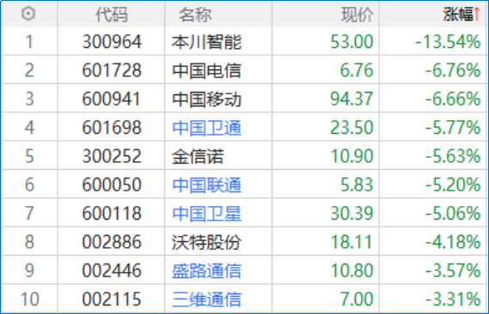Image resolution: width=489 pixels, height=314 pixels.
Task: Click the 94.37 price cell
Action: pyautogui.click(x=351, y=99)
